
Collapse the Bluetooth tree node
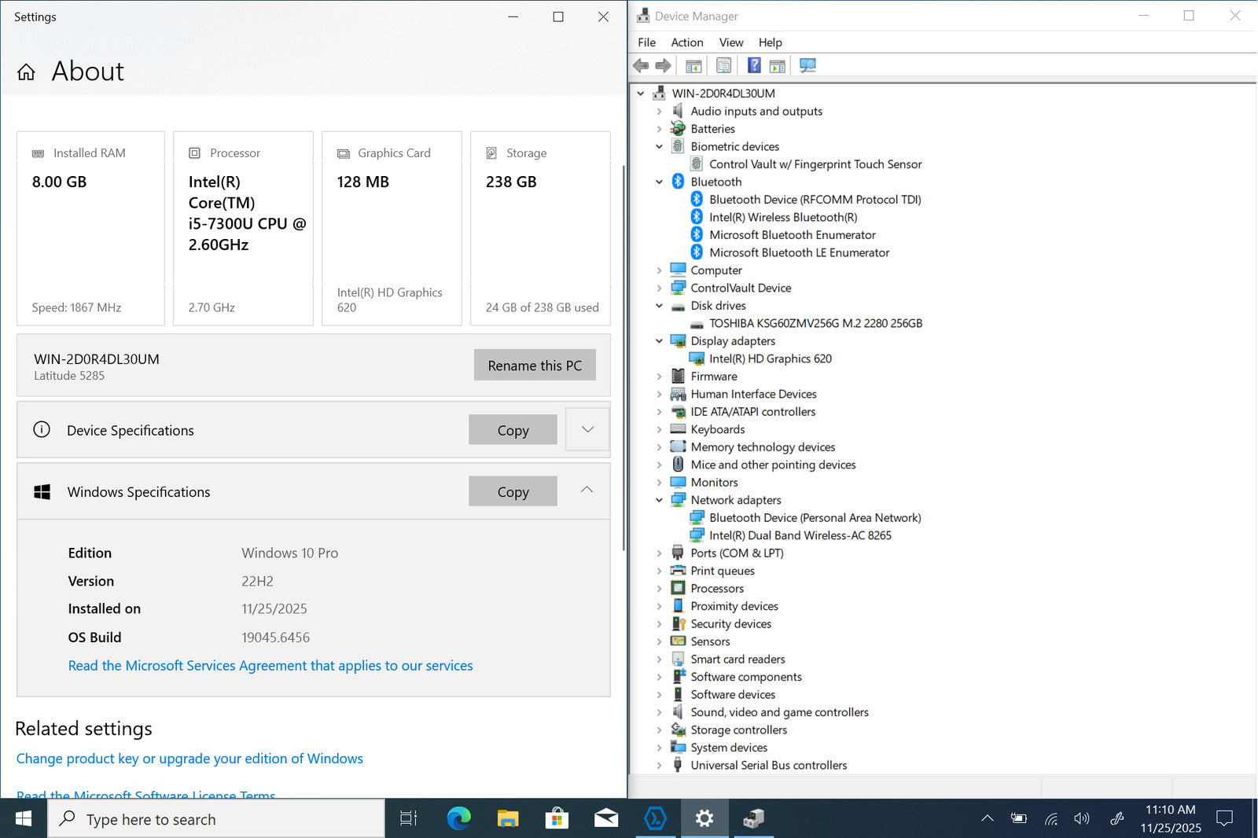click(659, 182)
